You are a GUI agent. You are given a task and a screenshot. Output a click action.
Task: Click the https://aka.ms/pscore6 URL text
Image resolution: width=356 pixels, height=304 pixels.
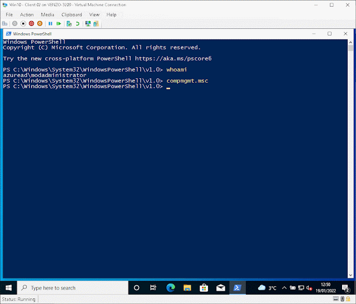point(173,59)
